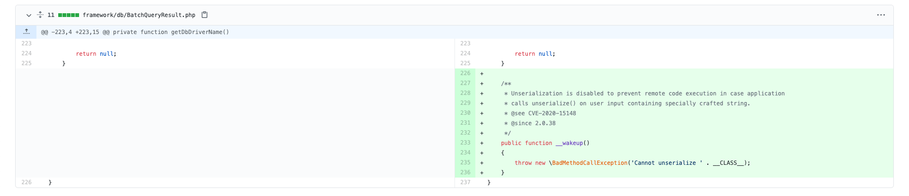
Task: Open the framework/db/BatchQueryResult.php file link
Action: (x=139, y=15)
